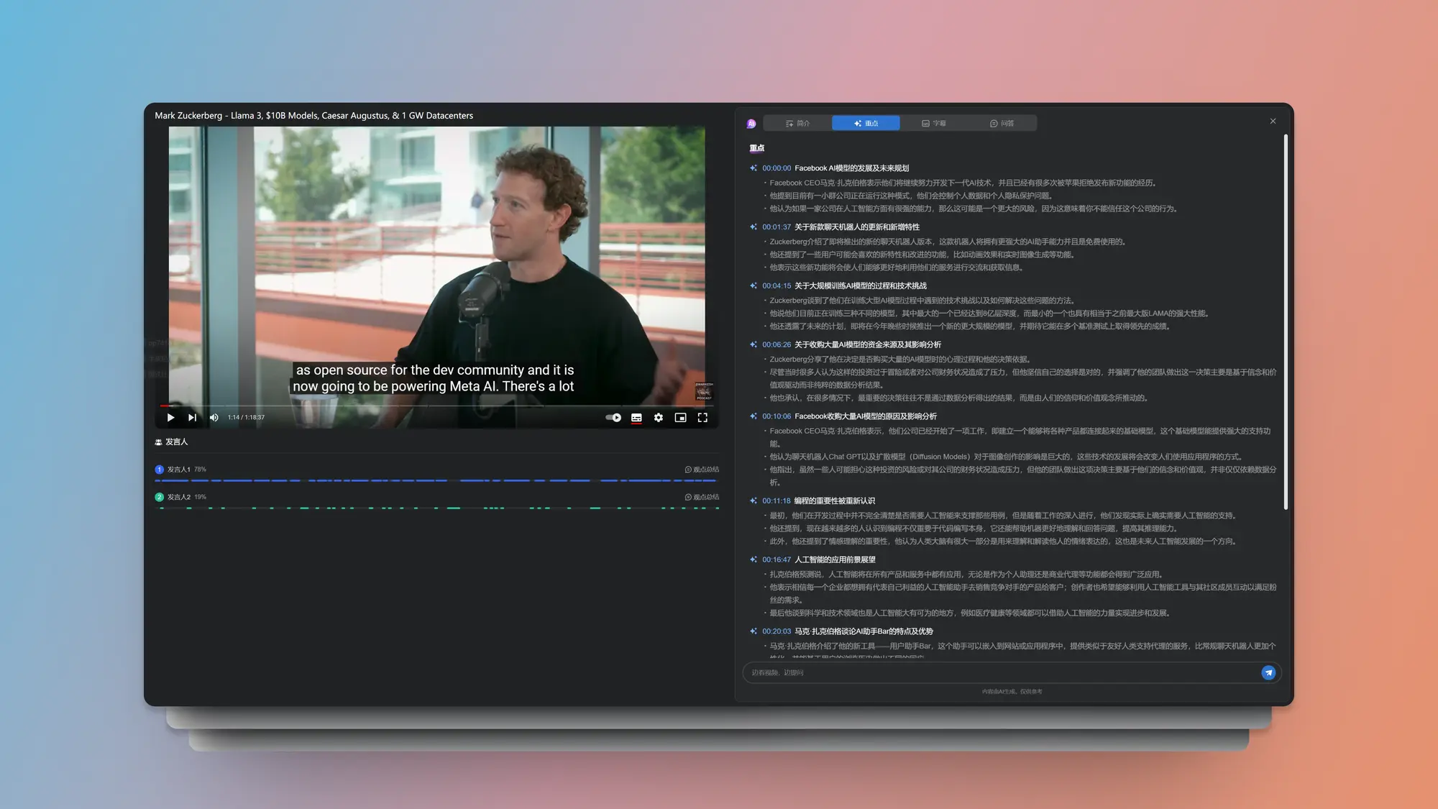Image resolution: width=1438 pixels, height=809 pixels.
Task: Switch to the 字幕 tab
Action: (x=933, y=123)
